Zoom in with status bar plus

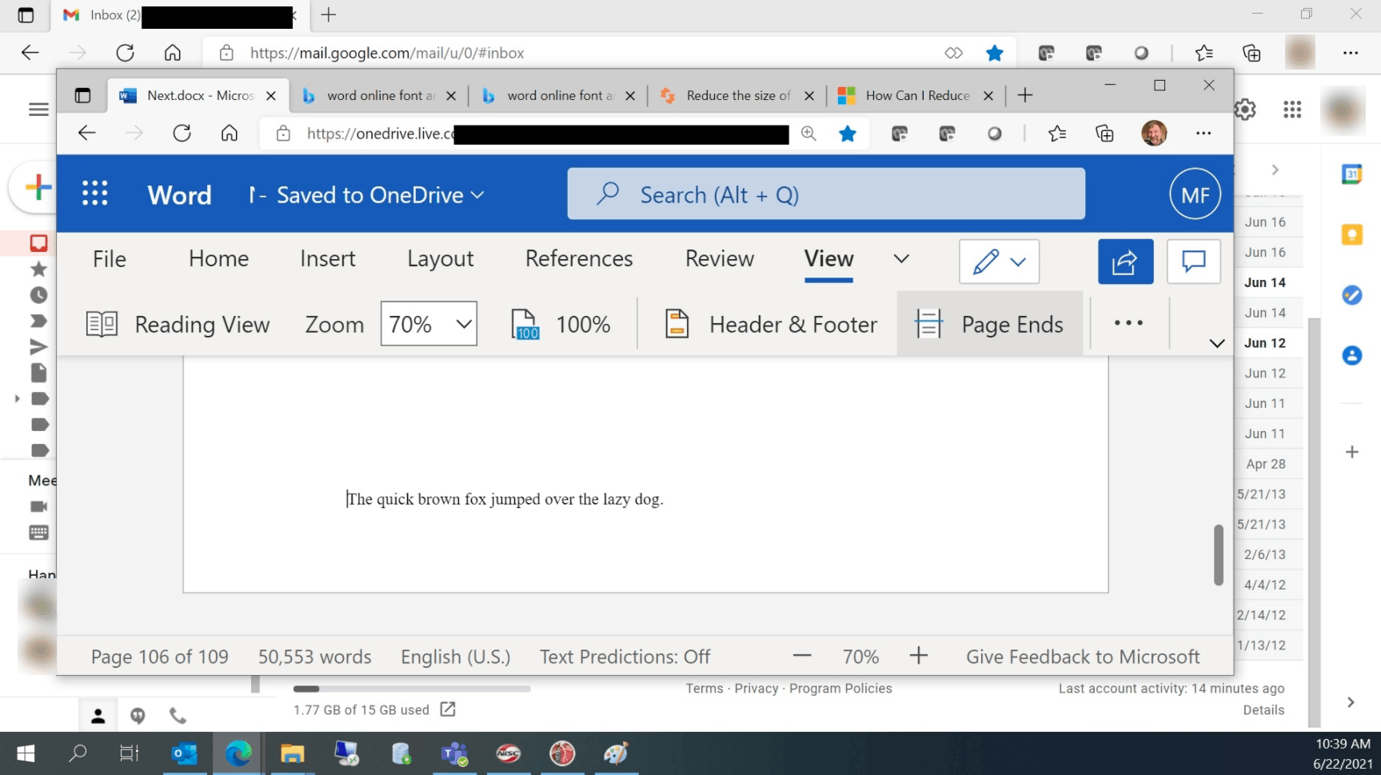point(919,656)
